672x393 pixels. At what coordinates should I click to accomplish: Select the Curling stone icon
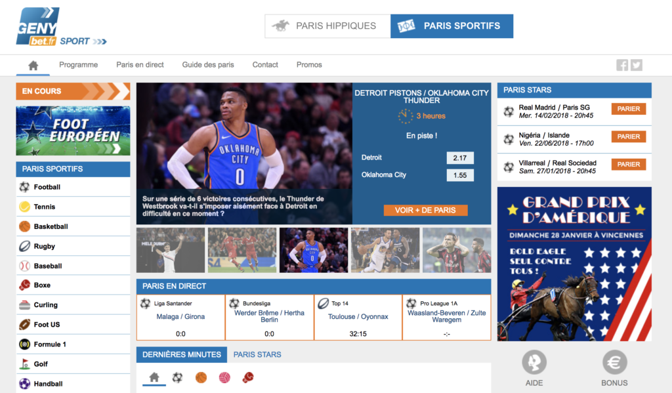[24, 304]
